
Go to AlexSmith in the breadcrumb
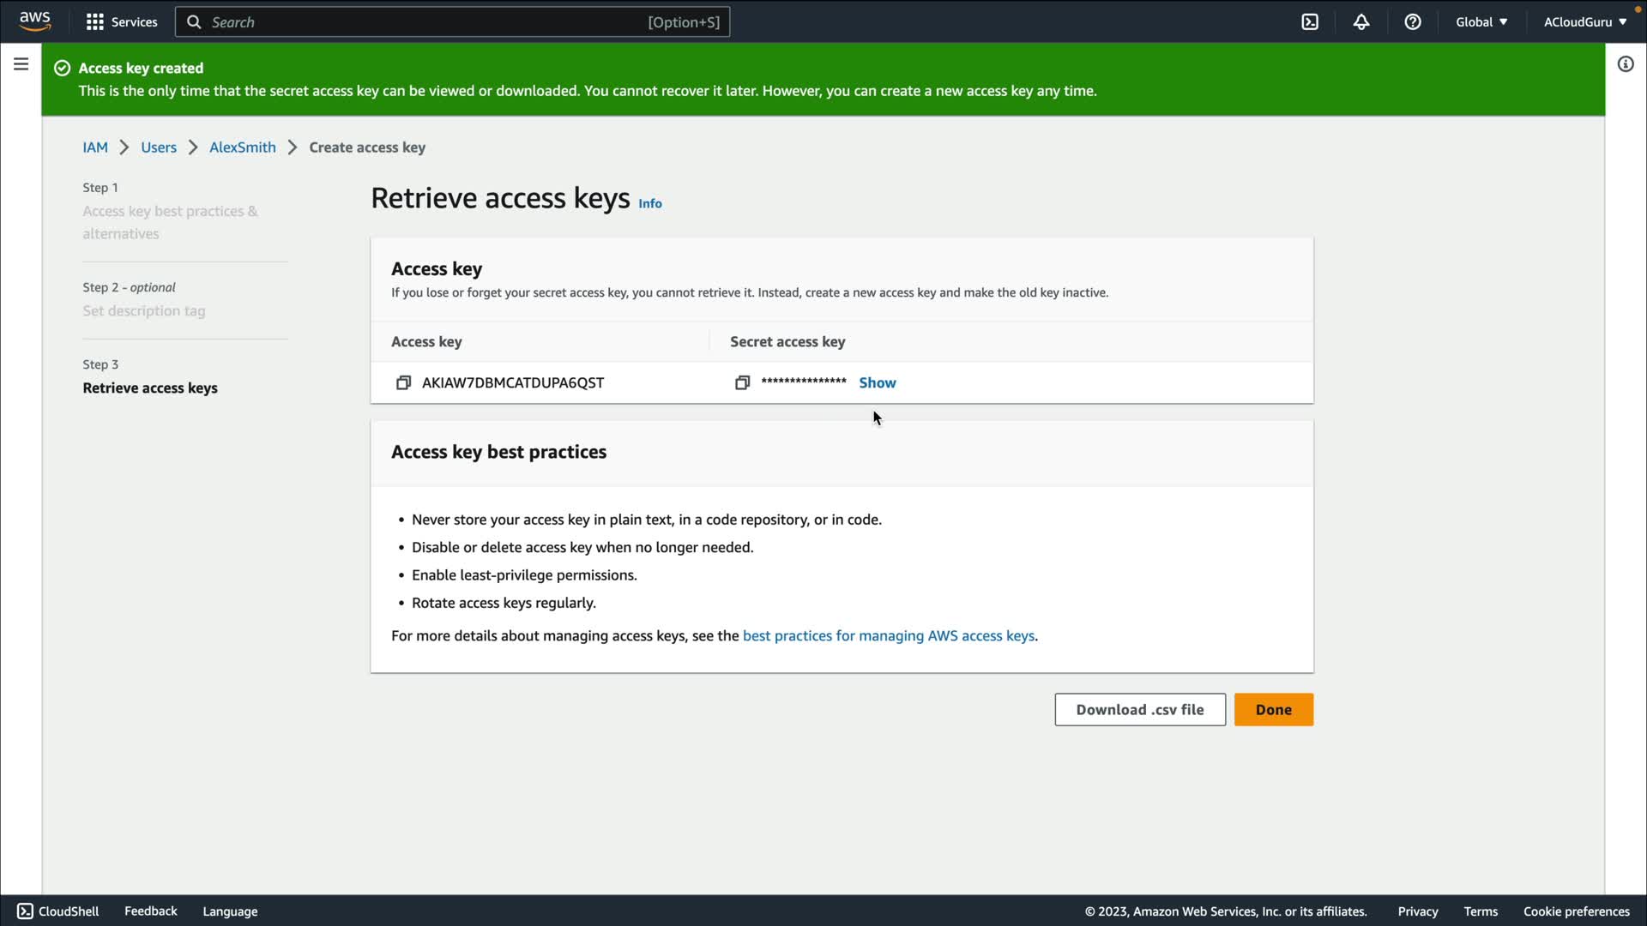click(x=243, y=147)
